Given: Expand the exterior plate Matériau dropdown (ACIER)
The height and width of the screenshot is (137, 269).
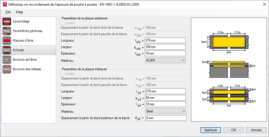Looking at the screenshot, I should [x=165, y=60].
